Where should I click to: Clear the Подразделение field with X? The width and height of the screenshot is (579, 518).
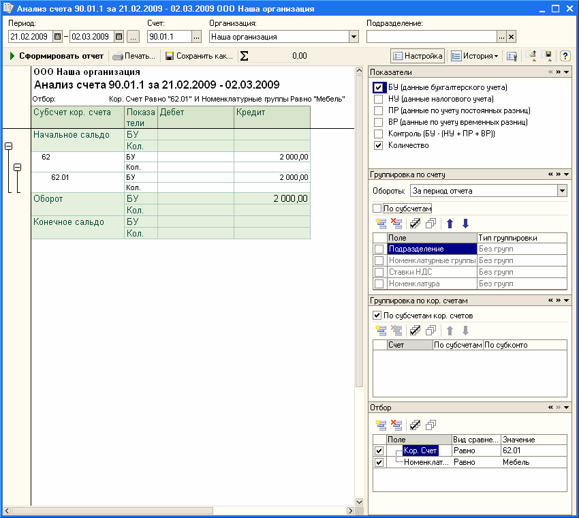pos(511,37)
